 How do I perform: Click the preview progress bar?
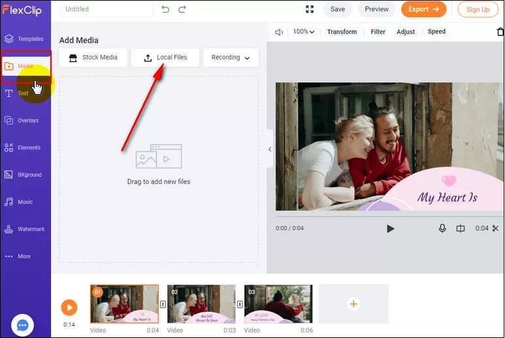click(x=389, y=216)
